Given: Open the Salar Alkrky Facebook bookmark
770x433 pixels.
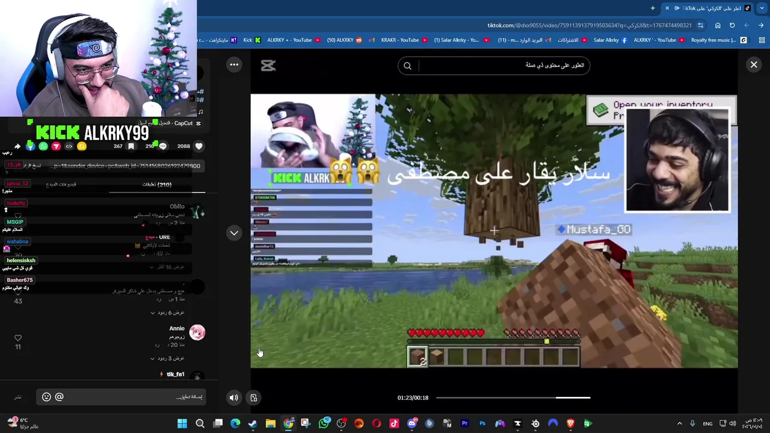Looking at the screenshot, I should point(610,40).
